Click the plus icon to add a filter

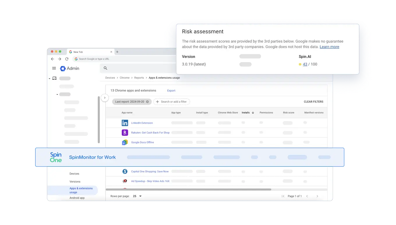pos(158,102)
